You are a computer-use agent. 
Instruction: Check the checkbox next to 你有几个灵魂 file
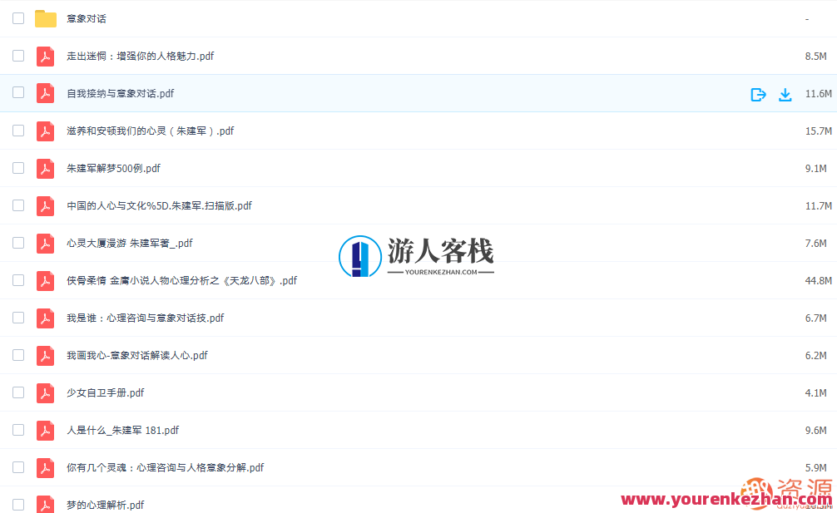17,467
